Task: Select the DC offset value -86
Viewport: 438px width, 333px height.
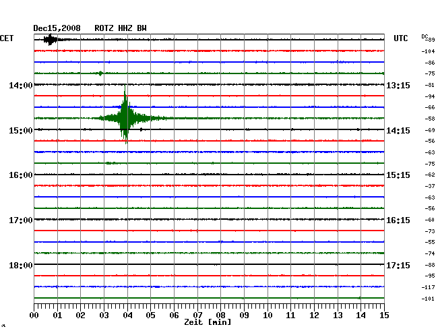Action: 430,63
